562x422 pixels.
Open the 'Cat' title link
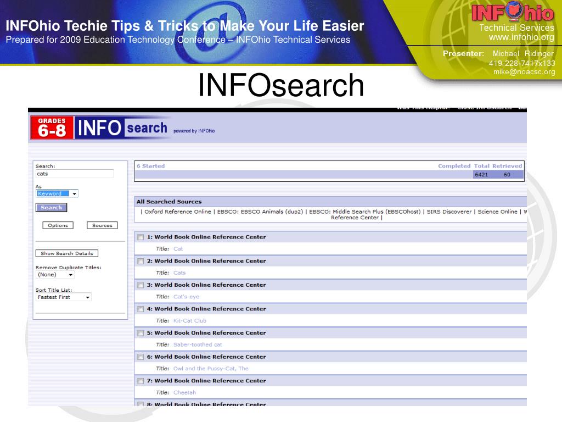click(178, 249)
